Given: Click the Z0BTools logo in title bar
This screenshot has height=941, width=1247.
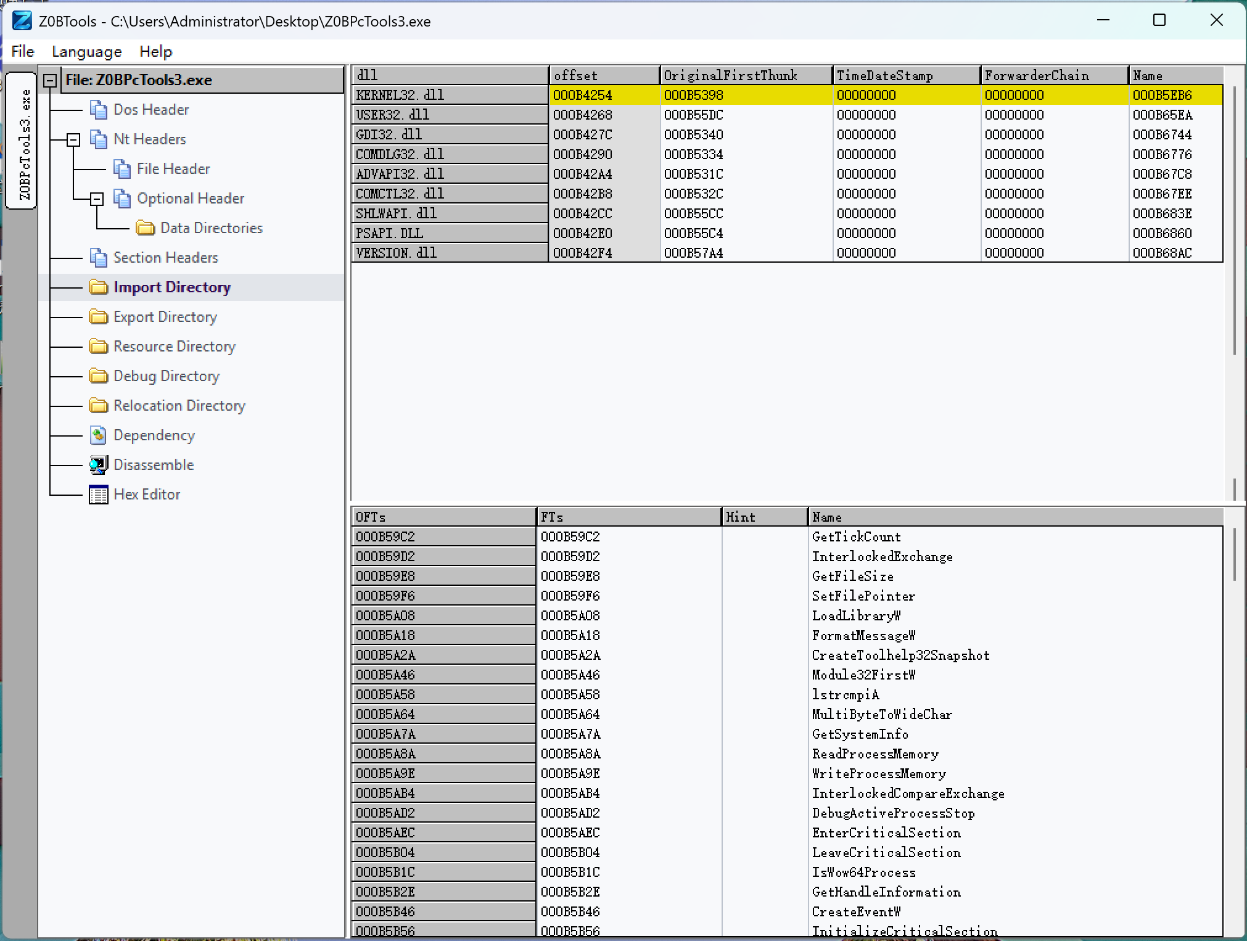Looking at the screenshot, I should (22, 21).
